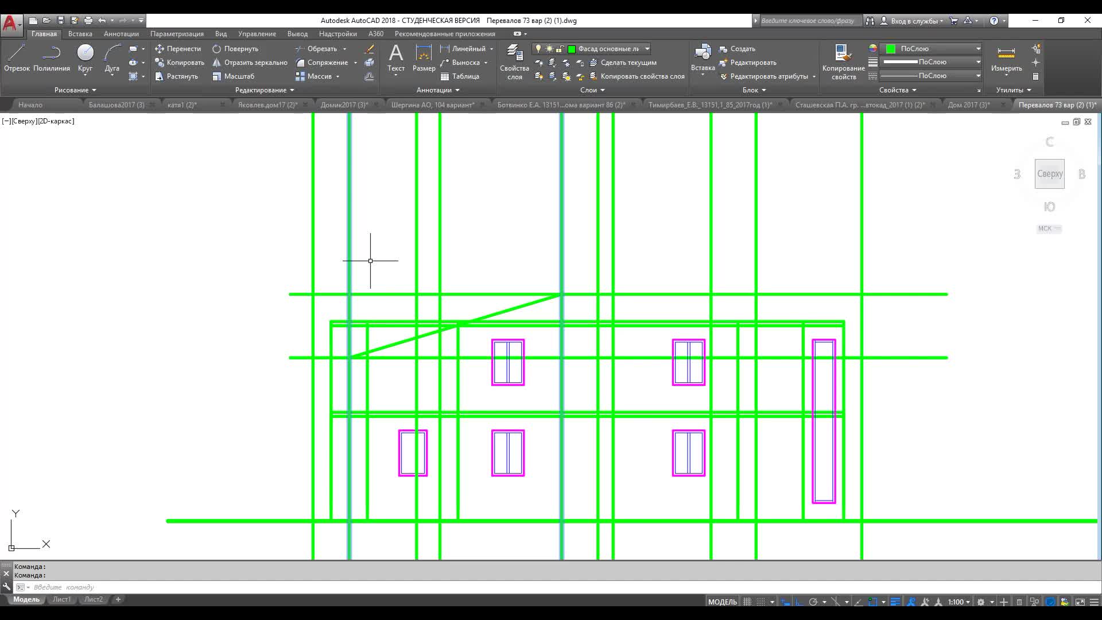The image size is (1102, 620).
Task: Select the Полилиния polyline tool
Action: (52, 58)
